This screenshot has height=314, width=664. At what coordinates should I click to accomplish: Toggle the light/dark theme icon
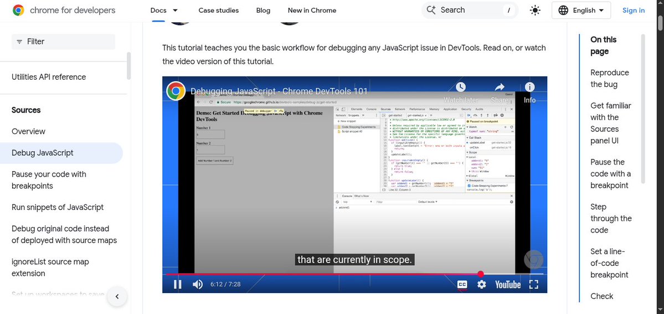536,10
